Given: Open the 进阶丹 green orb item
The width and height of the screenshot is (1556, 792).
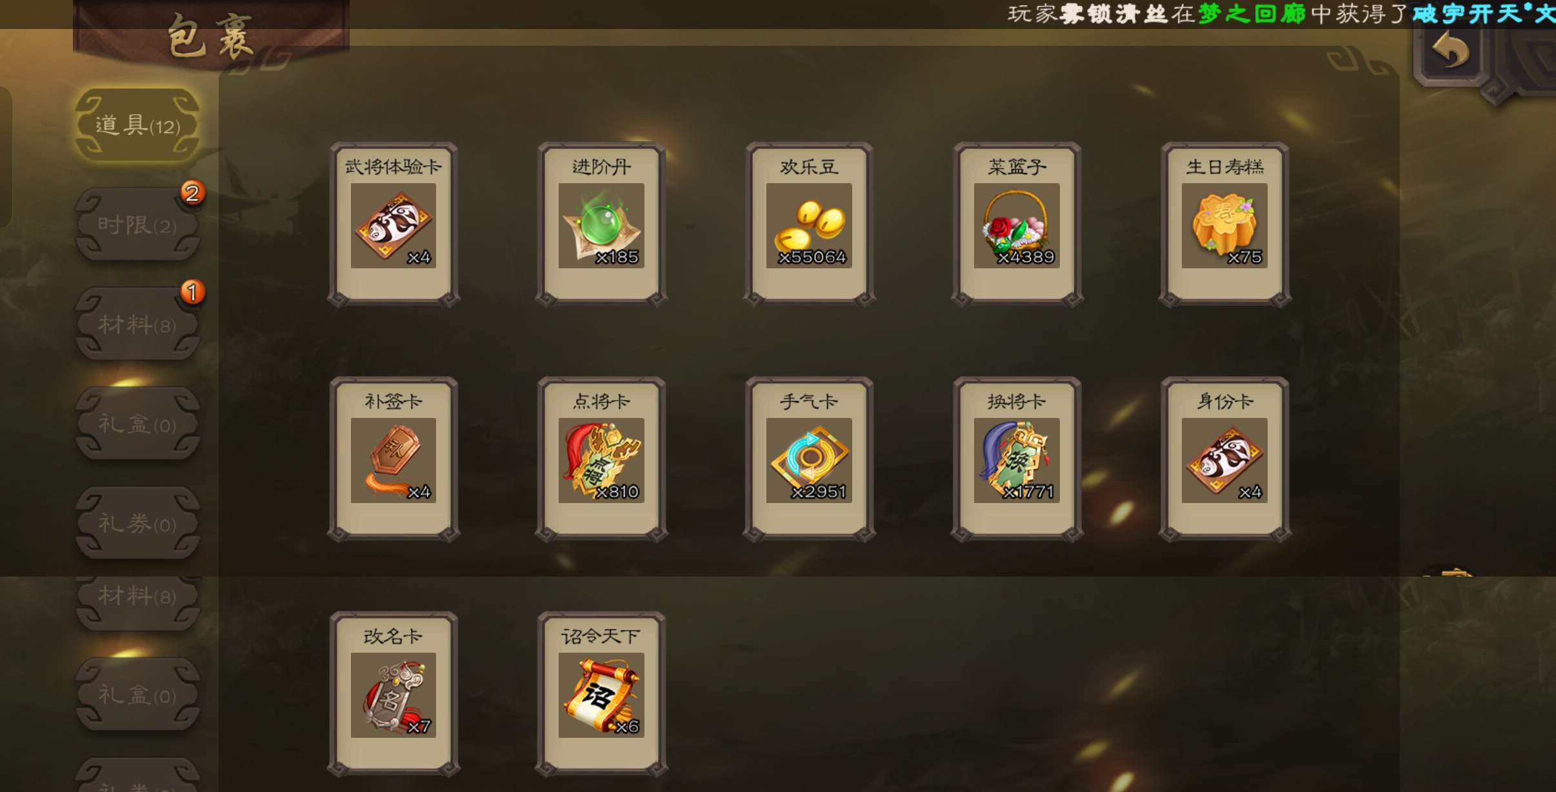Looking at the screenshot, I should coord(601,224).
